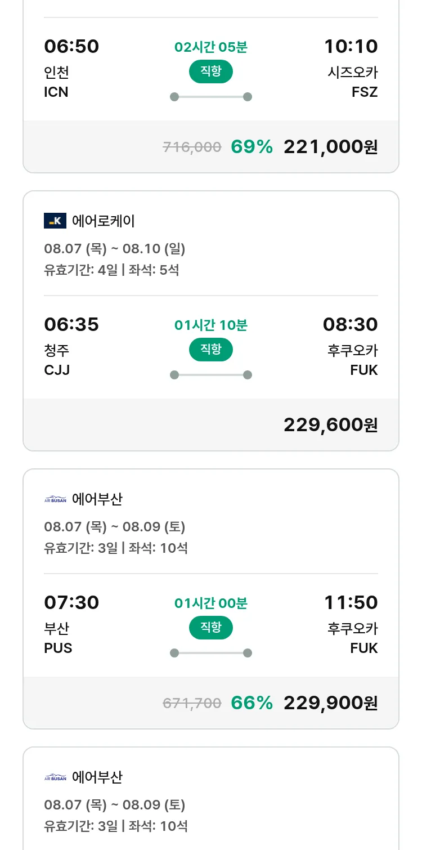Open the 229,900원 Air Busan fare
The height and width of the screenshot is (850, 422).
(331, 703)
